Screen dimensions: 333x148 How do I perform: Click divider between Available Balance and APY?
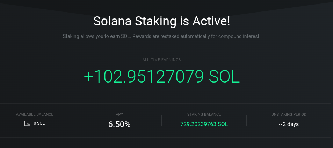pyautogui.click(x=77, y=120)
